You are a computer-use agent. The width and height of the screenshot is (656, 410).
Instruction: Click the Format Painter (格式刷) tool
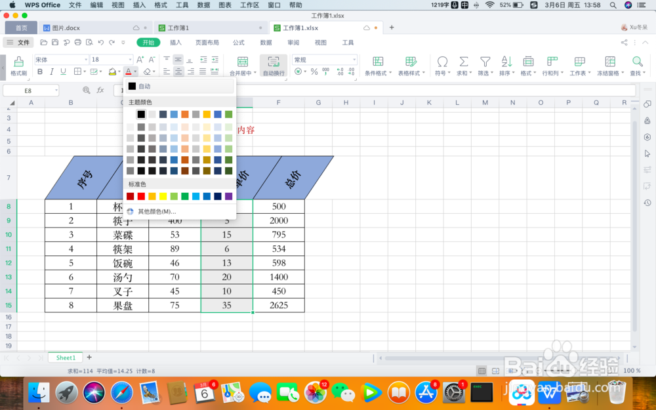18,66
